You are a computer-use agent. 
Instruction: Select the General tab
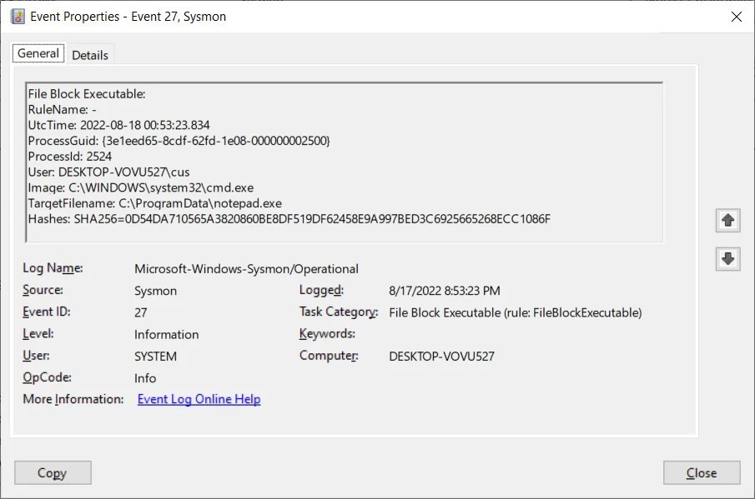point(38,54)
